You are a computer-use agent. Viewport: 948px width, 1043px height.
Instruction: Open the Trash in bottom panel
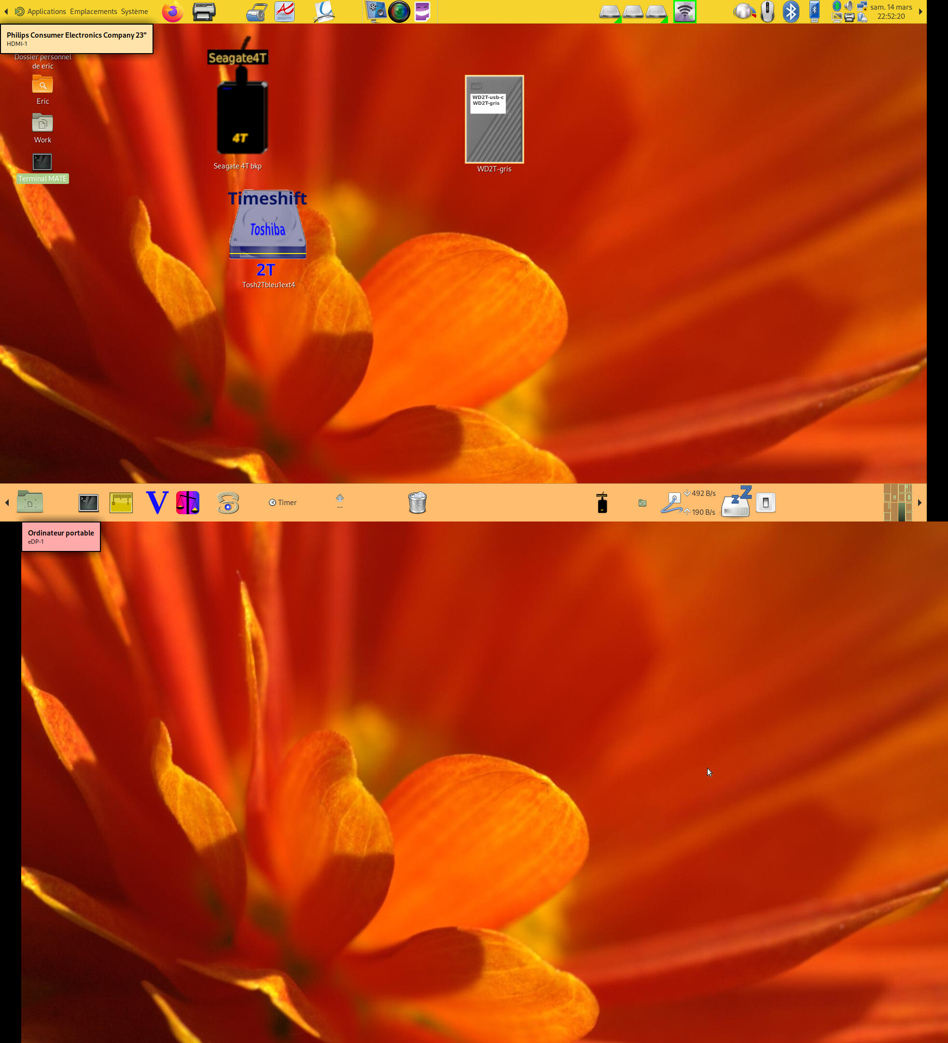point(417,502)
